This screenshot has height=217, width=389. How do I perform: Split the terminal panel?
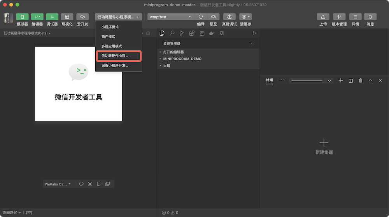(351, 80)
